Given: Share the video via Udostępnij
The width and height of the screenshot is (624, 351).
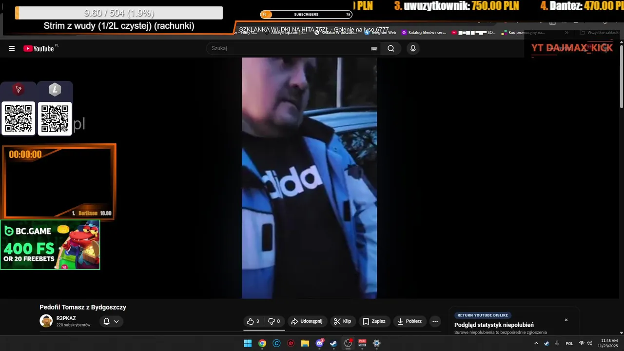Looking at the screenshot, I should click(307, 321).
